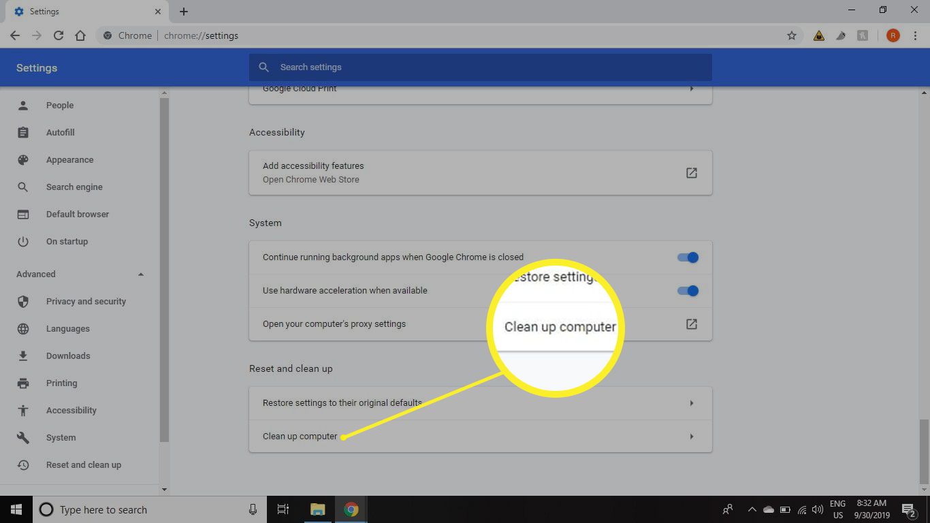Open Languages via the globe icon

pos(25,328)
